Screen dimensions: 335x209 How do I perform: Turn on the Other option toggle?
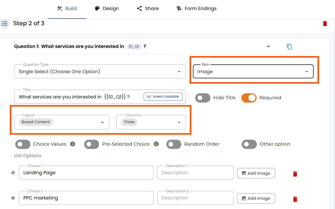[x=249, y=144]
